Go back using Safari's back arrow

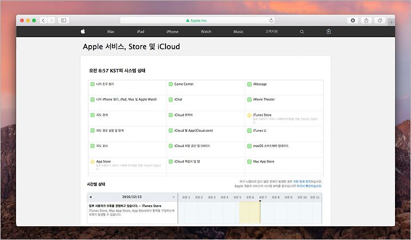tap(43, 21)
